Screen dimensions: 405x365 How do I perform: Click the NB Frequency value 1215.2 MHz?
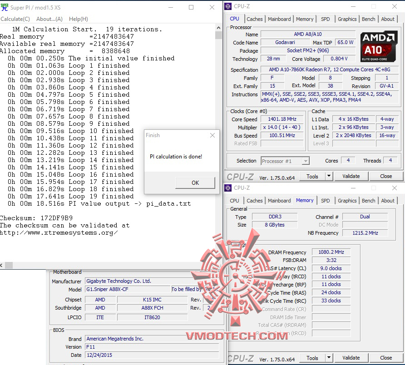365,233
